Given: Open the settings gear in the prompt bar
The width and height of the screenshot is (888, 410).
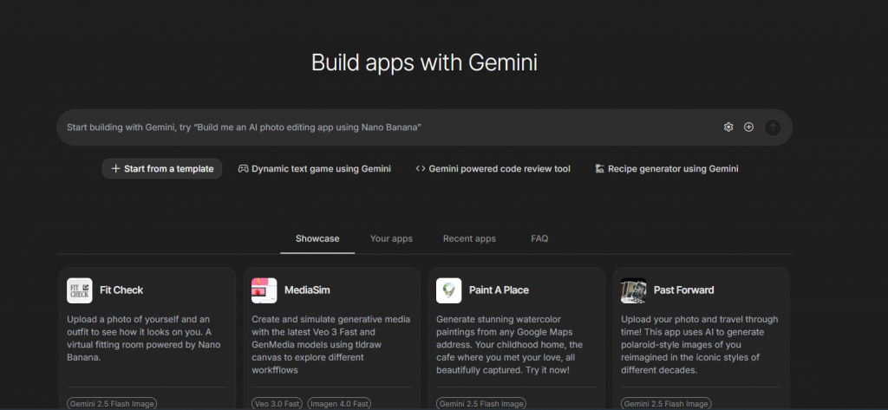Looking at the screenshot, I should tap(728, 127).
